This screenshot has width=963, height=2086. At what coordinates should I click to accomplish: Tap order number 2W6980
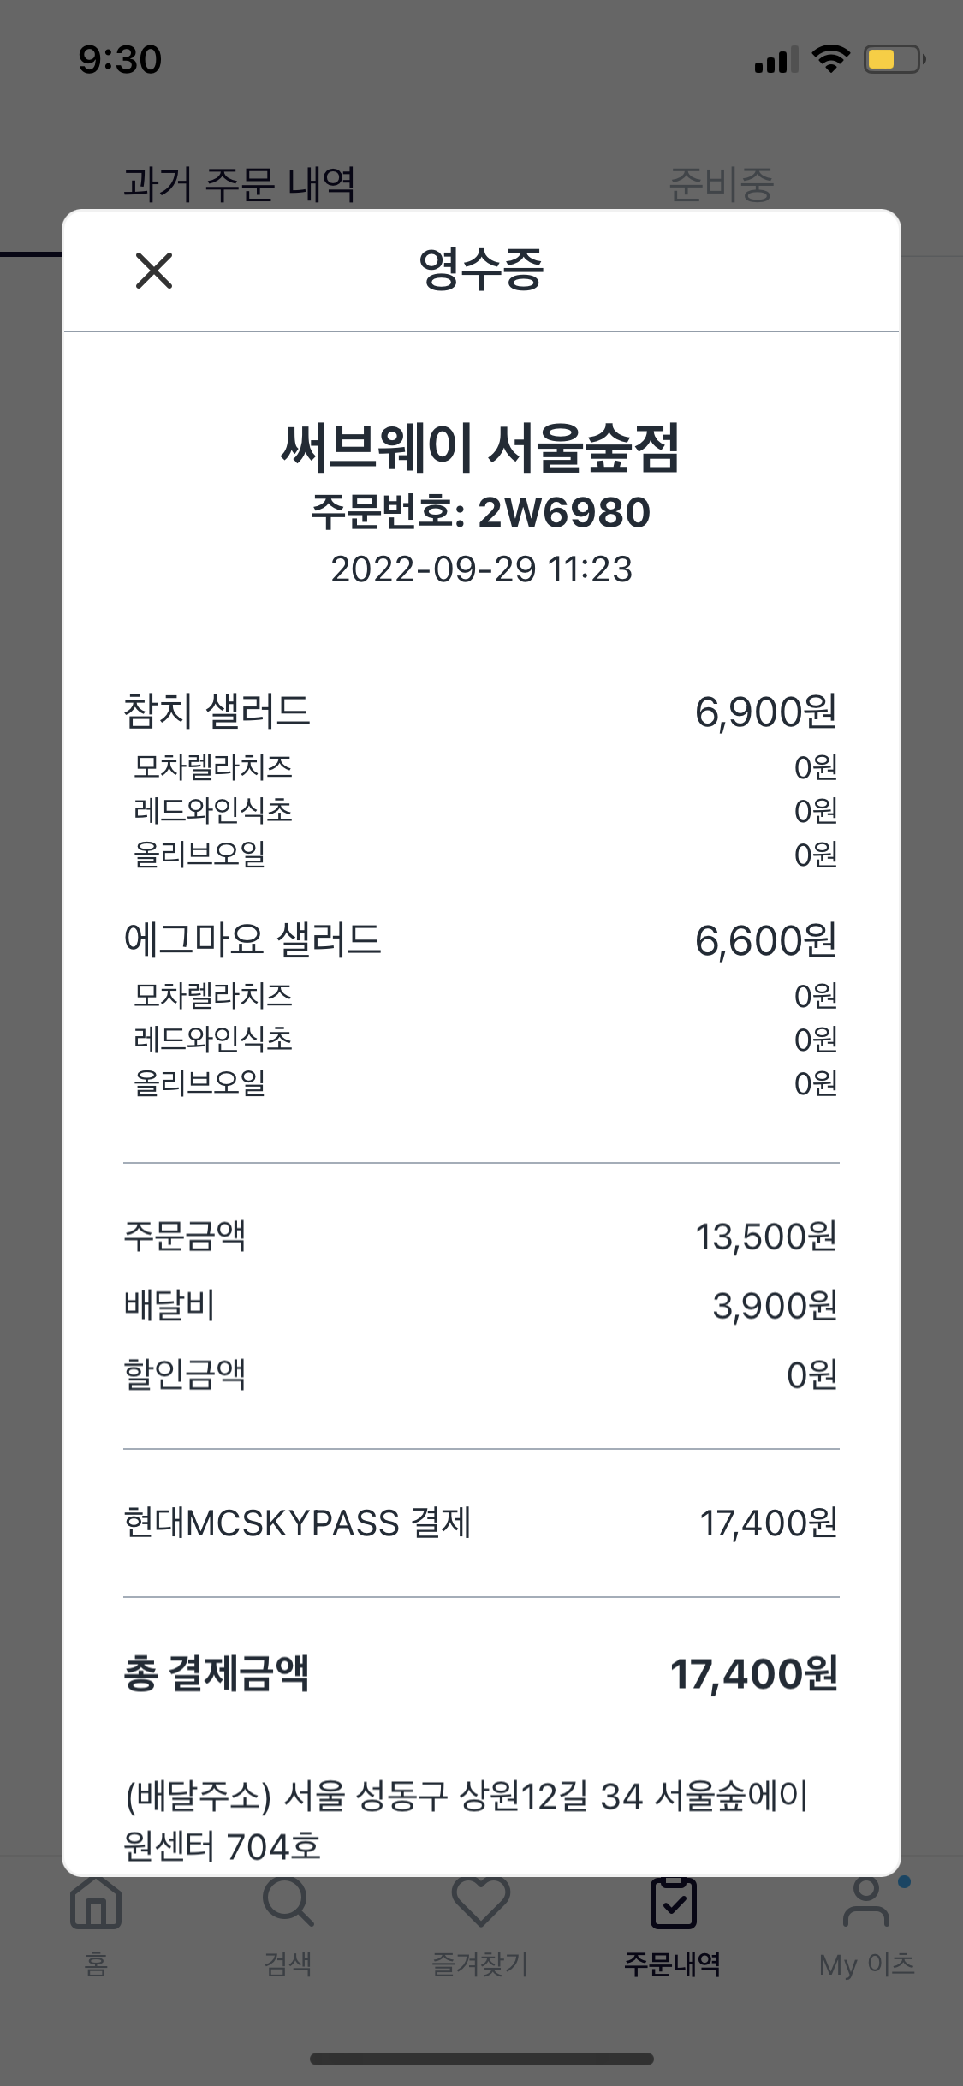point(481,512)
